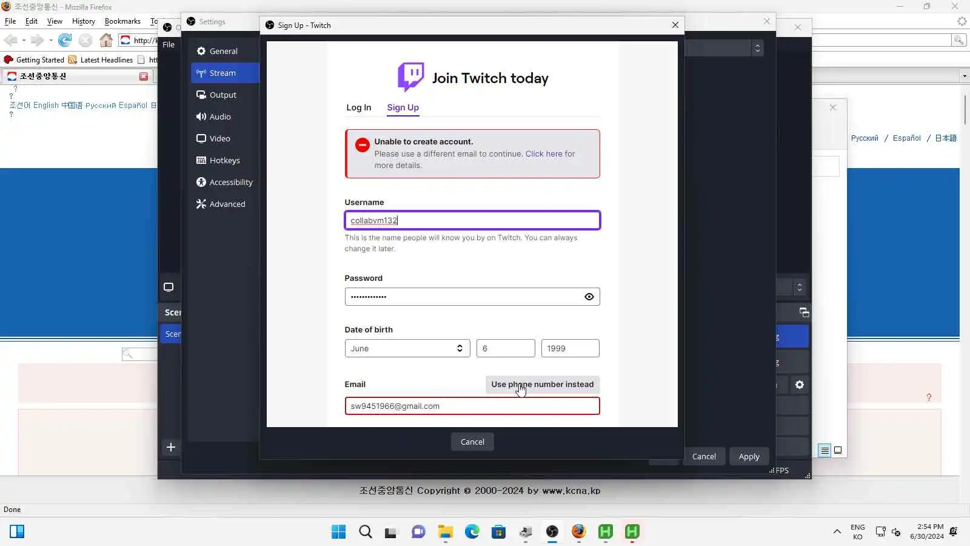The width and height of the screenshot is (970, 546).
Task: Click the Español link at right of page
Action: click(906, 138)
